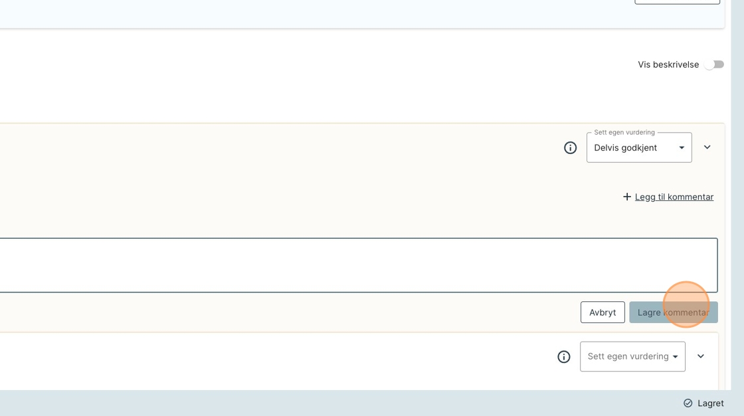744x416 pixels.
Task: Click the info icon beside Delvis godkjent
Action: (x=570, y=148)
